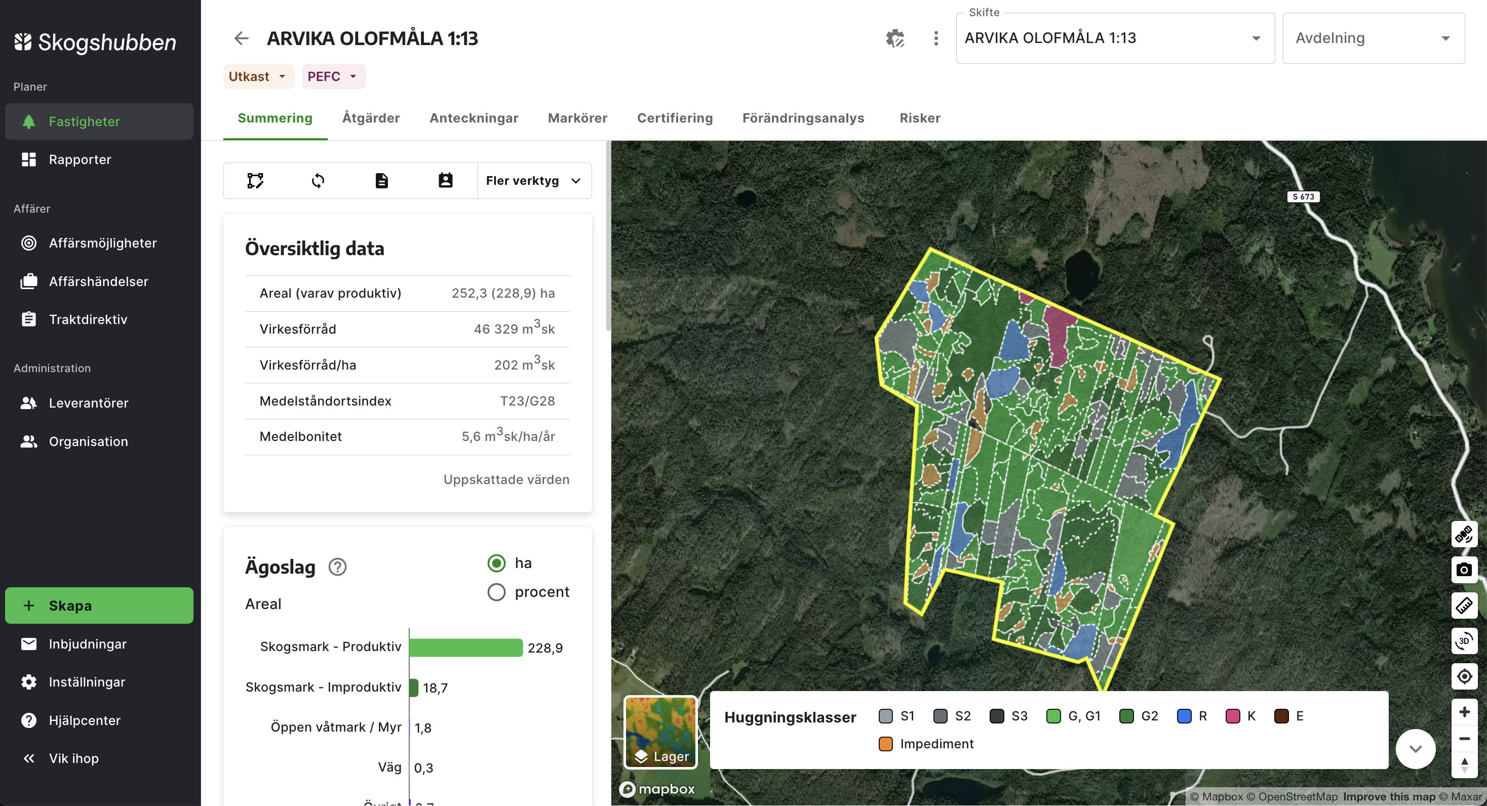Click the polygon edit tool icon
This screenshot has height=806, width=1487.
tap(255, 181)
